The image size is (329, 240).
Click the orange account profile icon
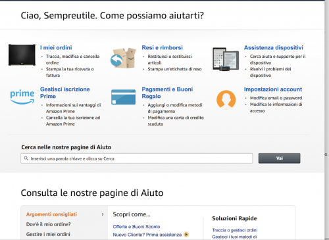pyautogui.click(x=226, y=100)
